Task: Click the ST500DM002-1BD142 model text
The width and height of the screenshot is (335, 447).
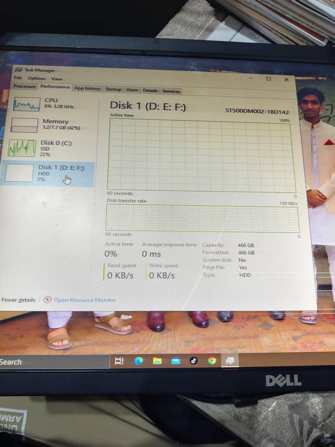Action: click(x=257, y=112)
